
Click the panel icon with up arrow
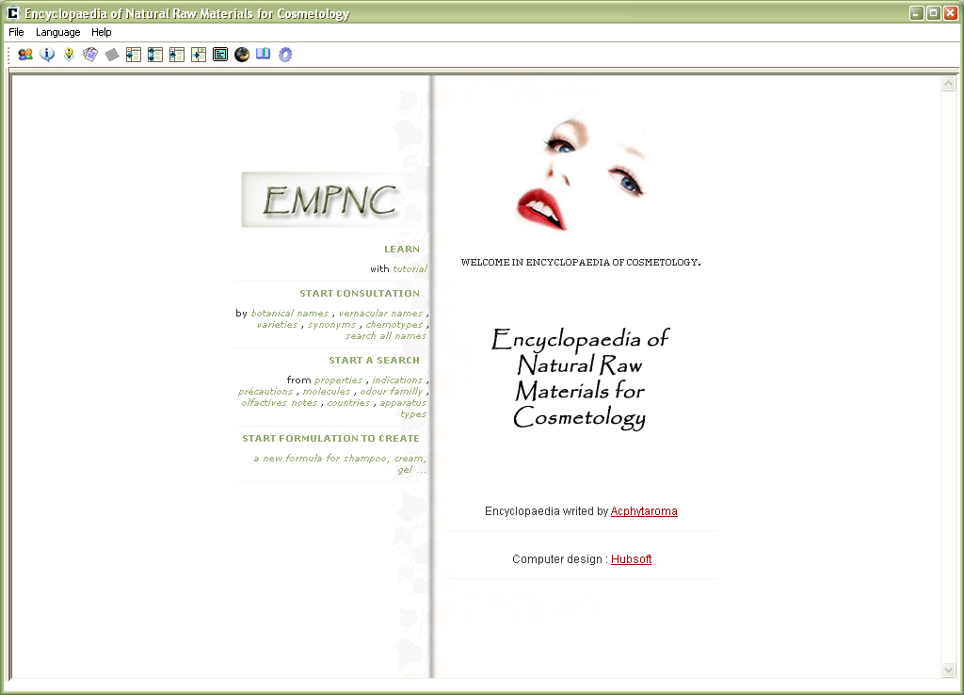[x=177, y=55]
